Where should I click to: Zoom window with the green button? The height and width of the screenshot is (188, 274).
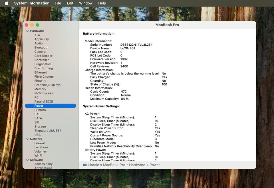(37, 25)
